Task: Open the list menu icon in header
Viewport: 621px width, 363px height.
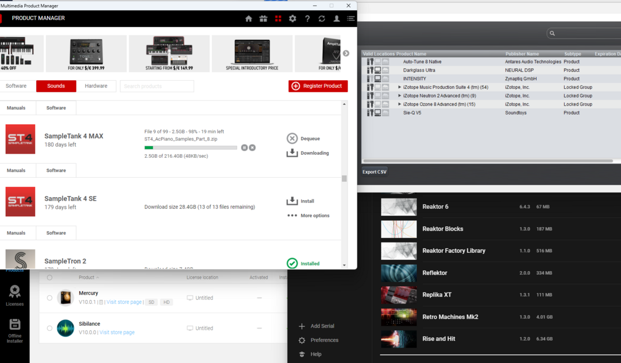Action: (x=350, y=18)
